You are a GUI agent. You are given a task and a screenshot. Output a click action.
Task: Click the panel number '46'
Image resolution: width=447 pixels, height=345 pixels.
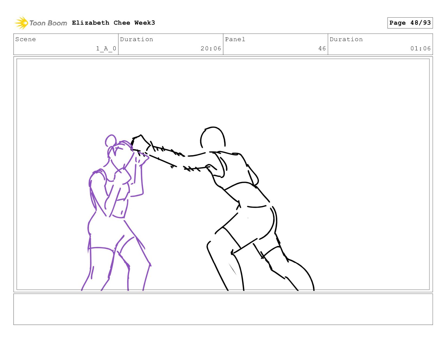[322, 48]
